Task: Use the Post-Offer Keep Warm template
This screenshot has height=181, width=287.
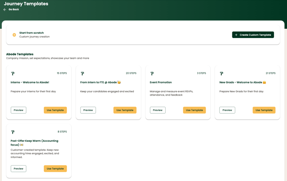Action: coord(55,168)
